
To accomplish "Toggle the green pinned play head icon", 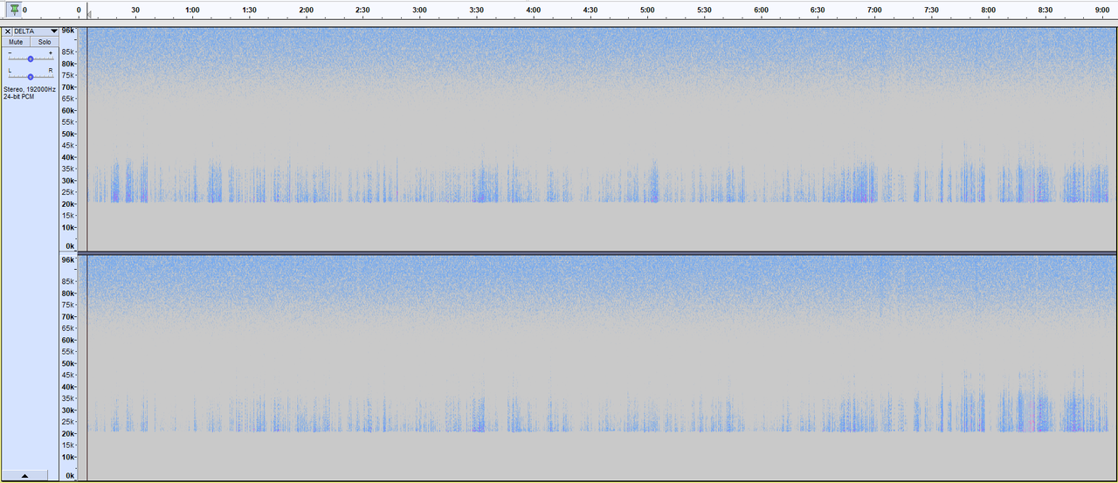I will click(x=14, y=9).
